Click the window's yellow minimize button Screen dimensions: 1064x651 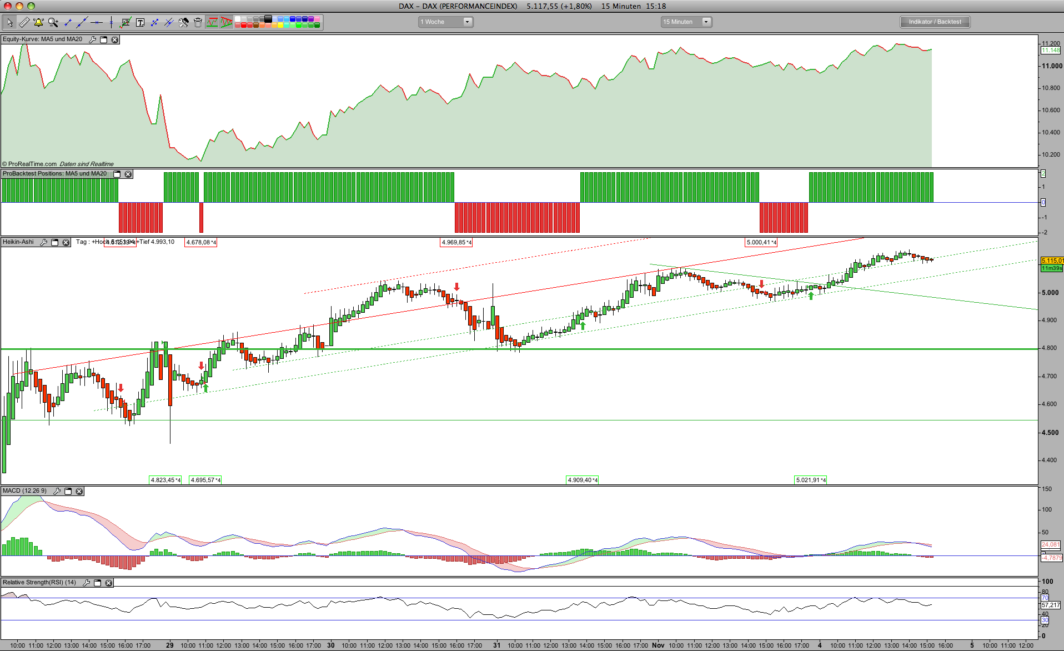[19, 6]
